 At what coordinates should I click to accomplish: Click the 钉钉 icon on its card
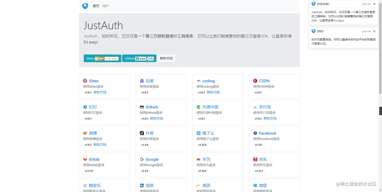tap(85, 107)
